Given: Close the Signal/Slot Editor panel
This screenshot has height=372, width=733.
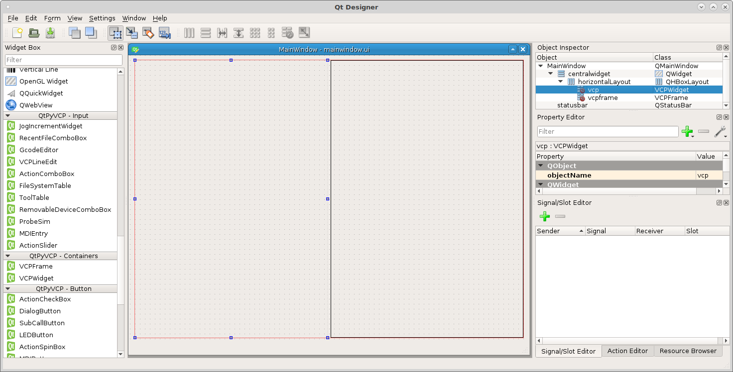Looking at the screenshot, I should coord(726,203).
